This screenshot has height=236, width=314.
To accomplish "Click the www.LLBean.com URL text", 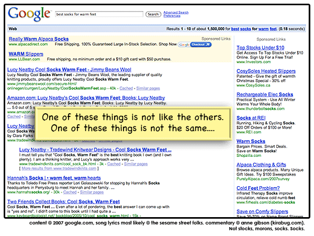I will point(24,59).
